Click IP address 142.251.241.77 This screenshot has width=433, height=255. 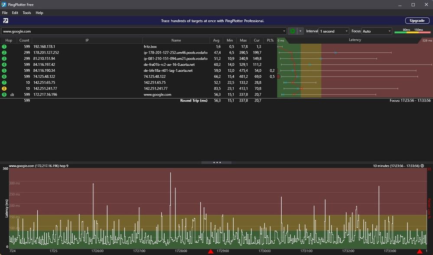pyautogui.click(x=45, y=89)
